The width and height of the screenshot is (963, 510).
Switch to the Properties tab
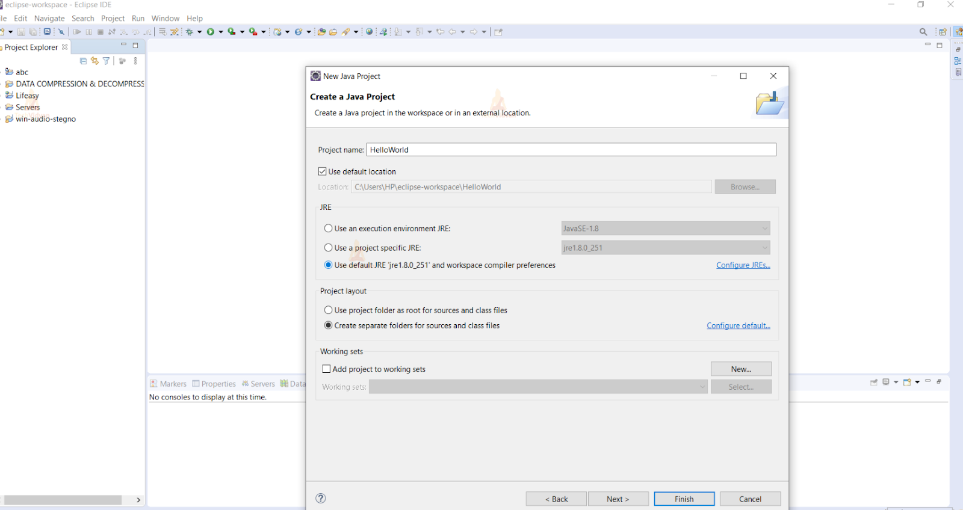pos(214,384)
